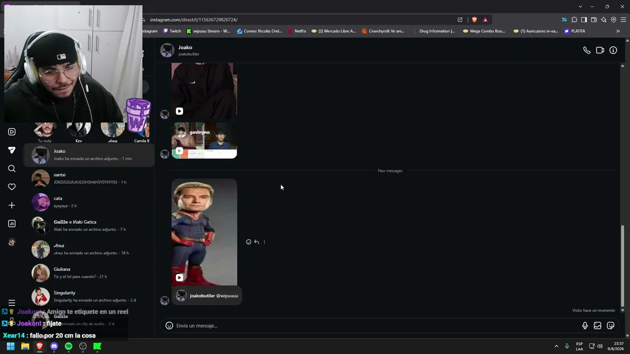630x354 pixels.
Task: Start an audio call with Joako
Action: (x=587, y=50)
